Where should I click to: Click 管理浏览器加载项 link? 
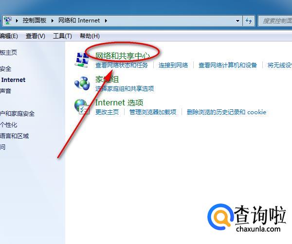click(x=153, y=112)
